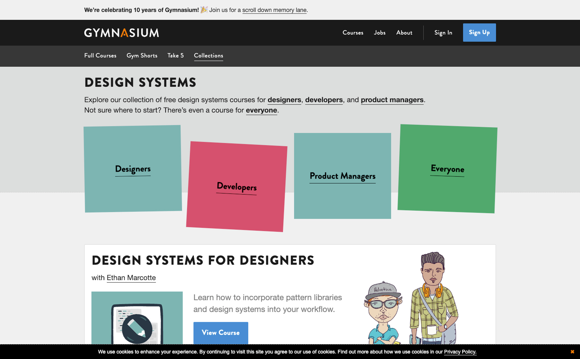Open the Courses menu item
This screenshot has width=580, height=359.
(x=353, y=33)
